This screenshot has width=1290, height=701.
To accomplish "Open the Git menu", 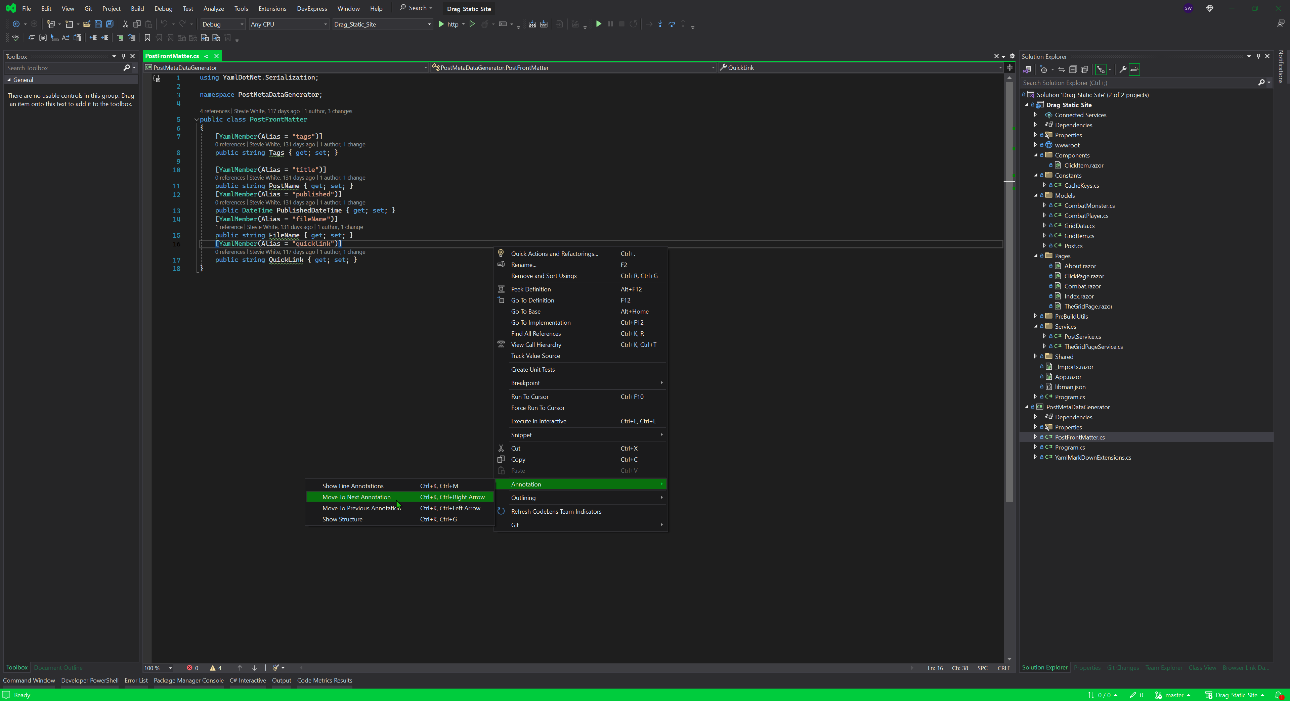I will tap(88, 8).
